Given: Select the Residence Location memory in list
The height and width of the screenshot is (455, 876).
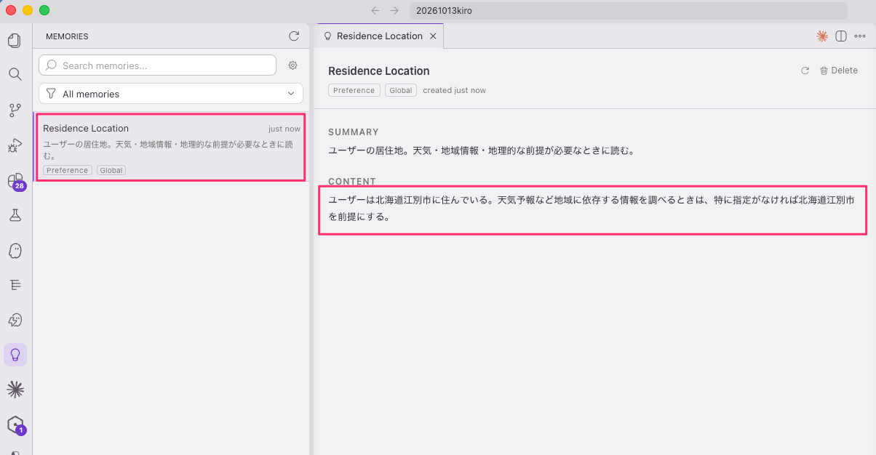Looking at the screenshot, I should click(x=171, y=148).
